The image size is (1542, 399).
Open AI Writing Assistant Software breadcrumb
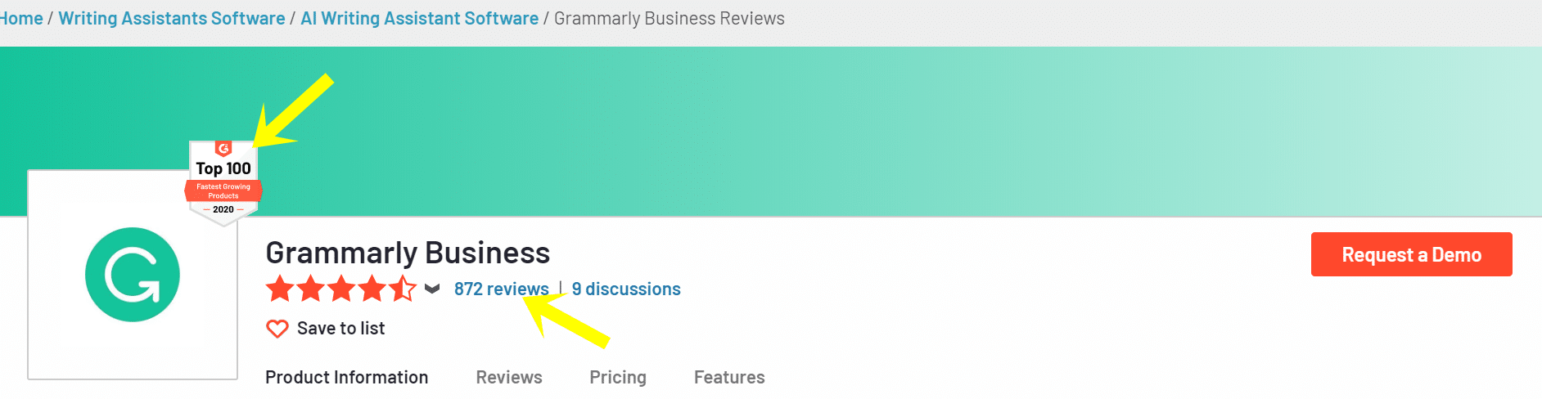click(420, 18)
